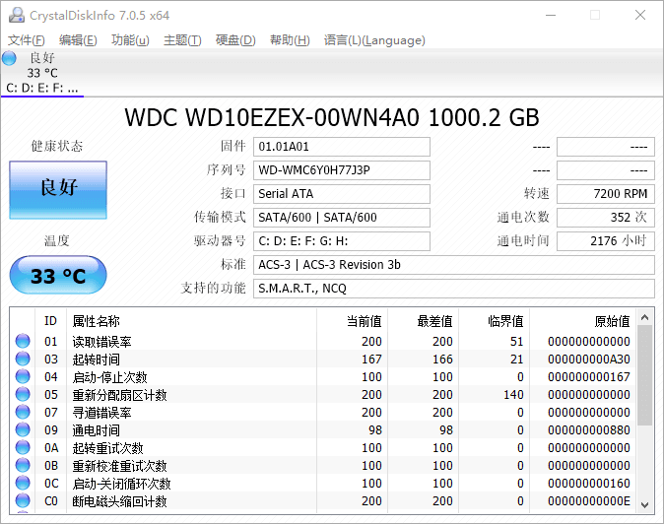Click the serial number field WD-WMC6Y0H77J3P

tap(341, 170)
